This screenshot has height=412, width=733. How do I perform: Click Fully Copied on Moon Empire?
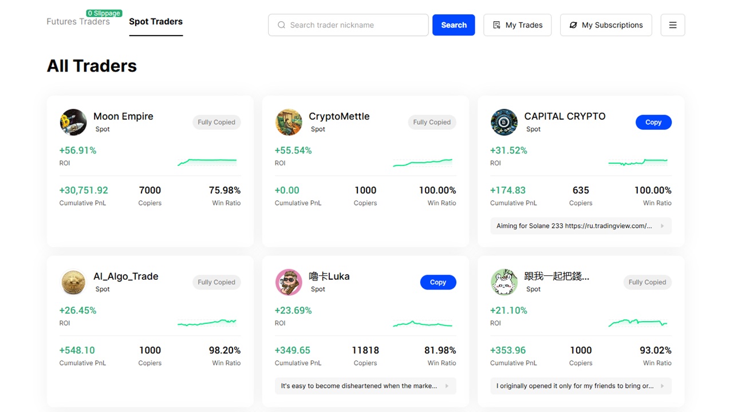tap(216, 122)
